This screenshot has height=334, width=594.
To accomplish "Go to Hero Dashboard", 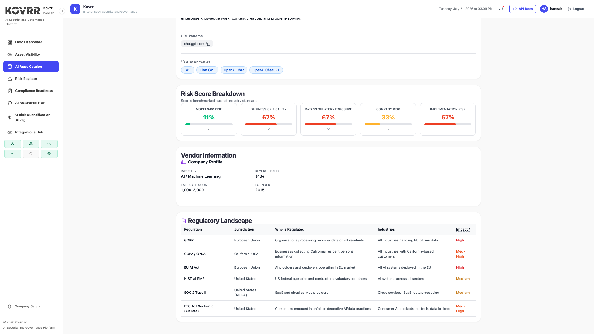I will pos(31,42).
